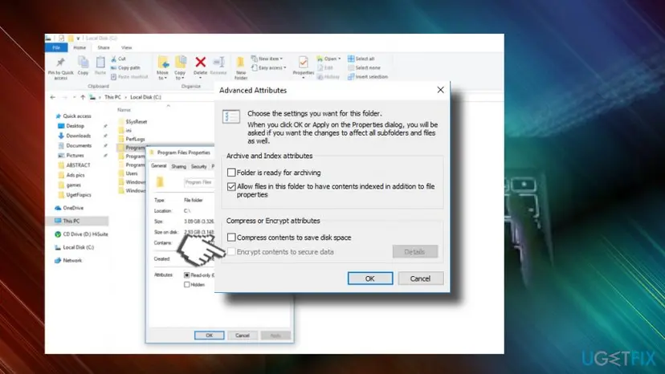Click Cancel in Advanced Attributes dialog
The height and width of the screenshot is (374, 665).
tap(420, 278)
